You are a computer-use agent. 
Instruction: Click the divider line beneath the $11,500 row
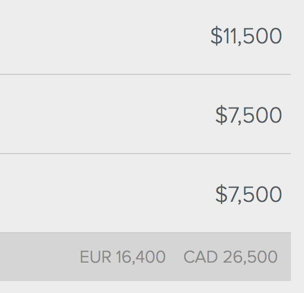tap(145, 74)
